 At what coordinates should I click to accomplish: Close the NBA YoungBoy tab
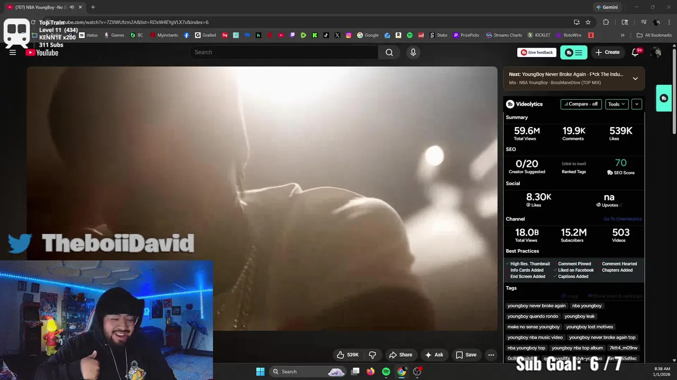coord(80,7)
